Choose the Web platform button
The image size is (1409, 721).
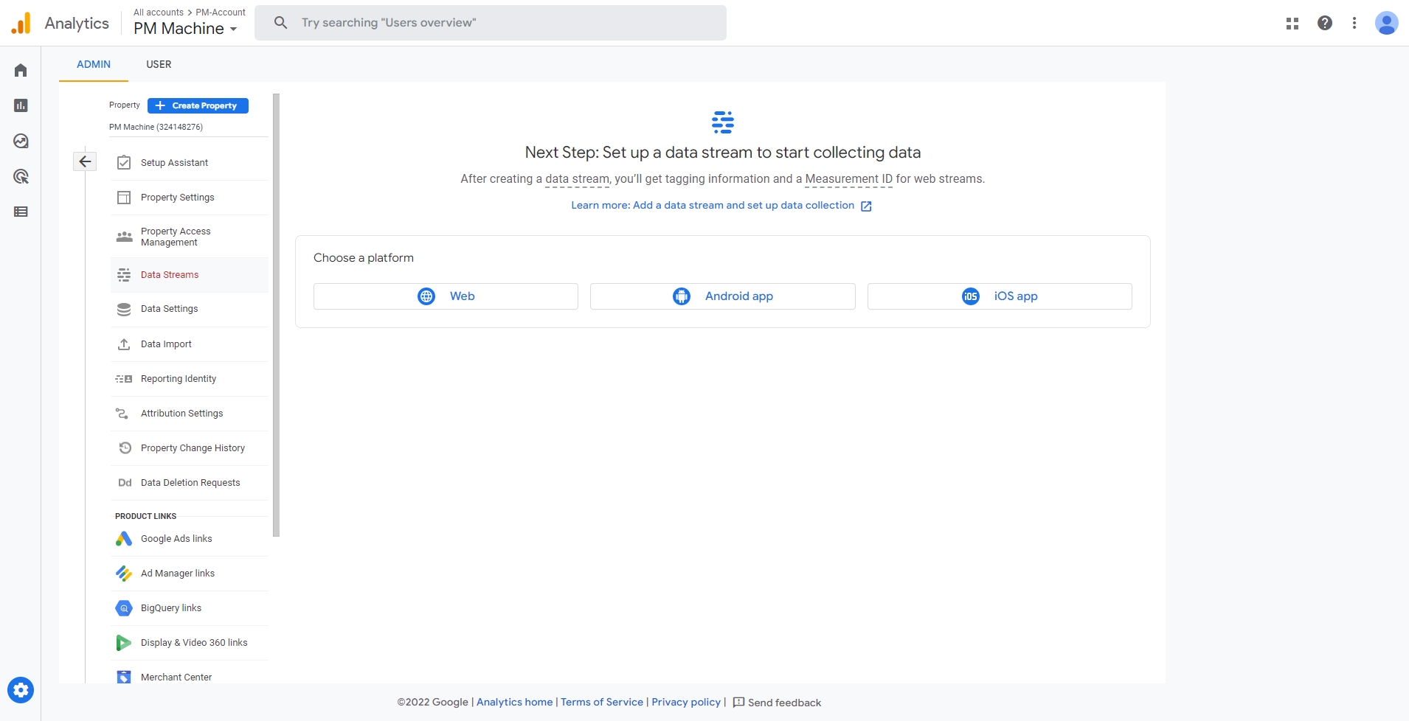[x=446, y=296]
